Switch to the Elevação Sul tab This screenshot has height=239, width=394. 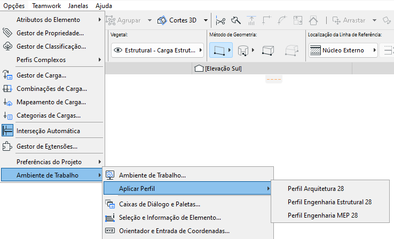click(218, 68)
